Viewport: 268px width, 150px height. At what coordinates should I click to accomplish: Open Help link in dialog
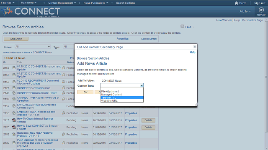[x=193, y=52]
